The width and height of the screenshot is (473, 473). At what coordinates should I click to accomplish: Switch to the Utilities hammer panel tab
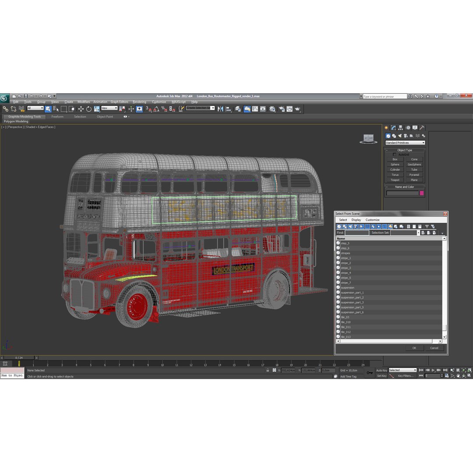pos(422,128)
